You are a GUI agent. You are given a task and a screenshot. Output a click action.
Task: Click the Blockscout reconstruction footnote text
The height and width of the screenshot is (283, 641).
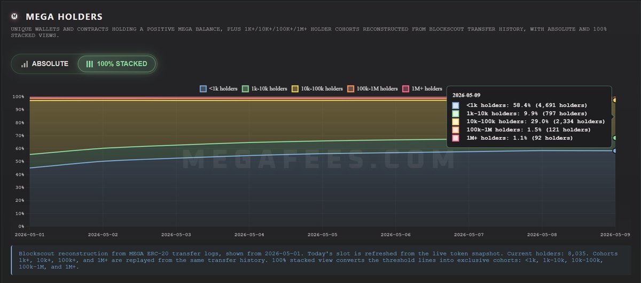(319, 260)
